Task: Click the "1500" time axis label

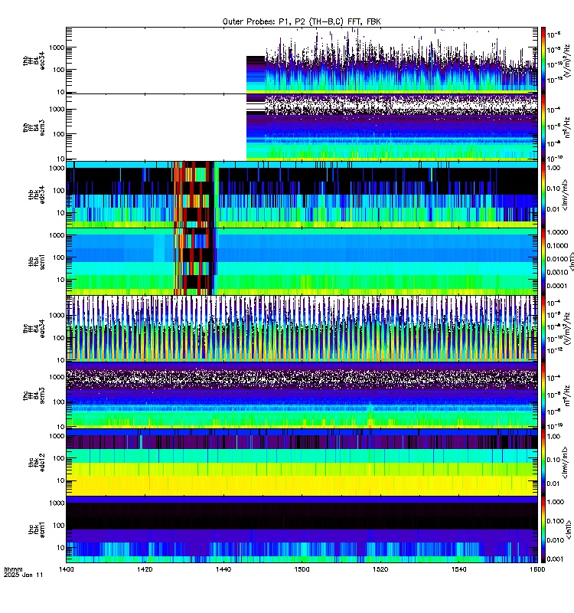Action: pos(302,569)
